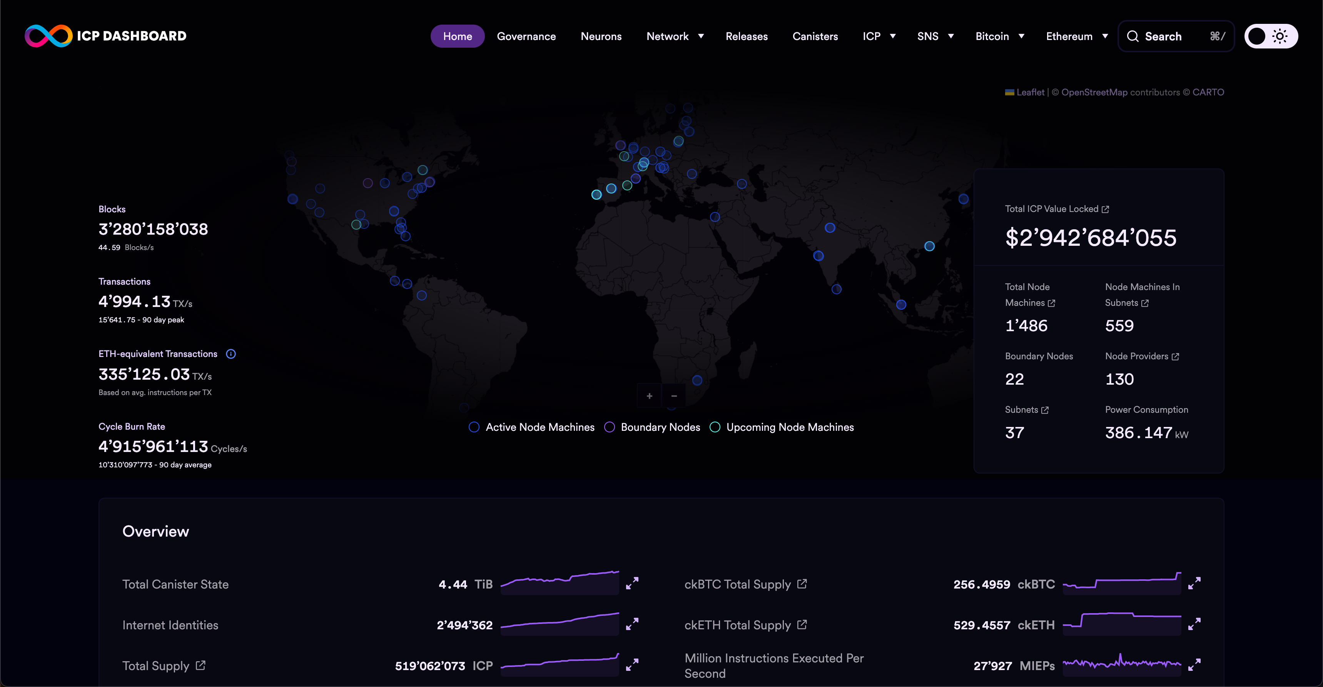The height and width of the screenshot is (687, 1323).
Task: Open external link icon next to Total Supply
Action: pyautogui.click(x=200, y=665)
